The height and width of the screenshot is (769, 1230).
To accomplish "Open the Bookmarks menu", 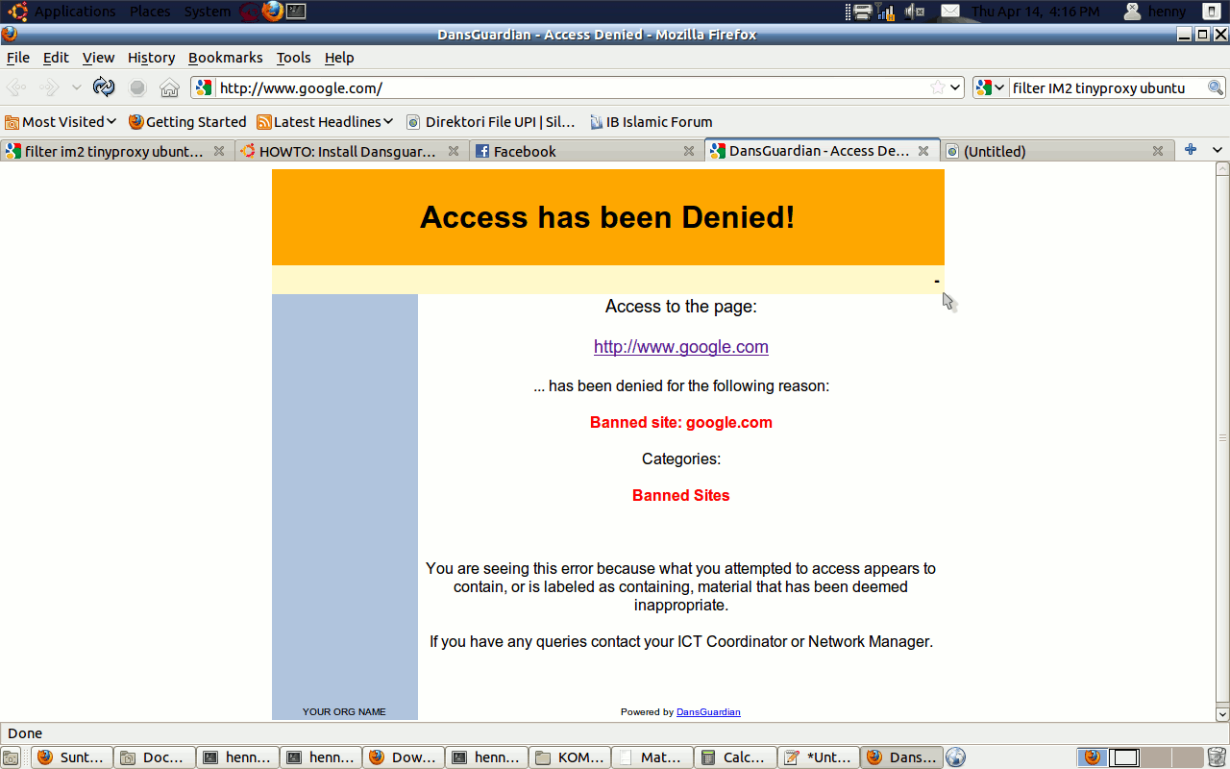I will coord(225,58).
